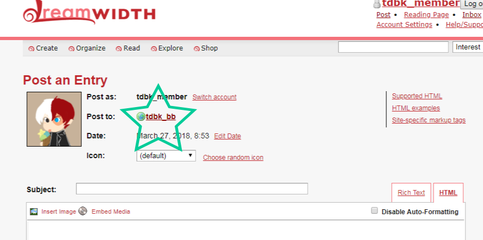Open the Create menu
The width and height of the screenshot is (483, 240).
tap(47, 48)
